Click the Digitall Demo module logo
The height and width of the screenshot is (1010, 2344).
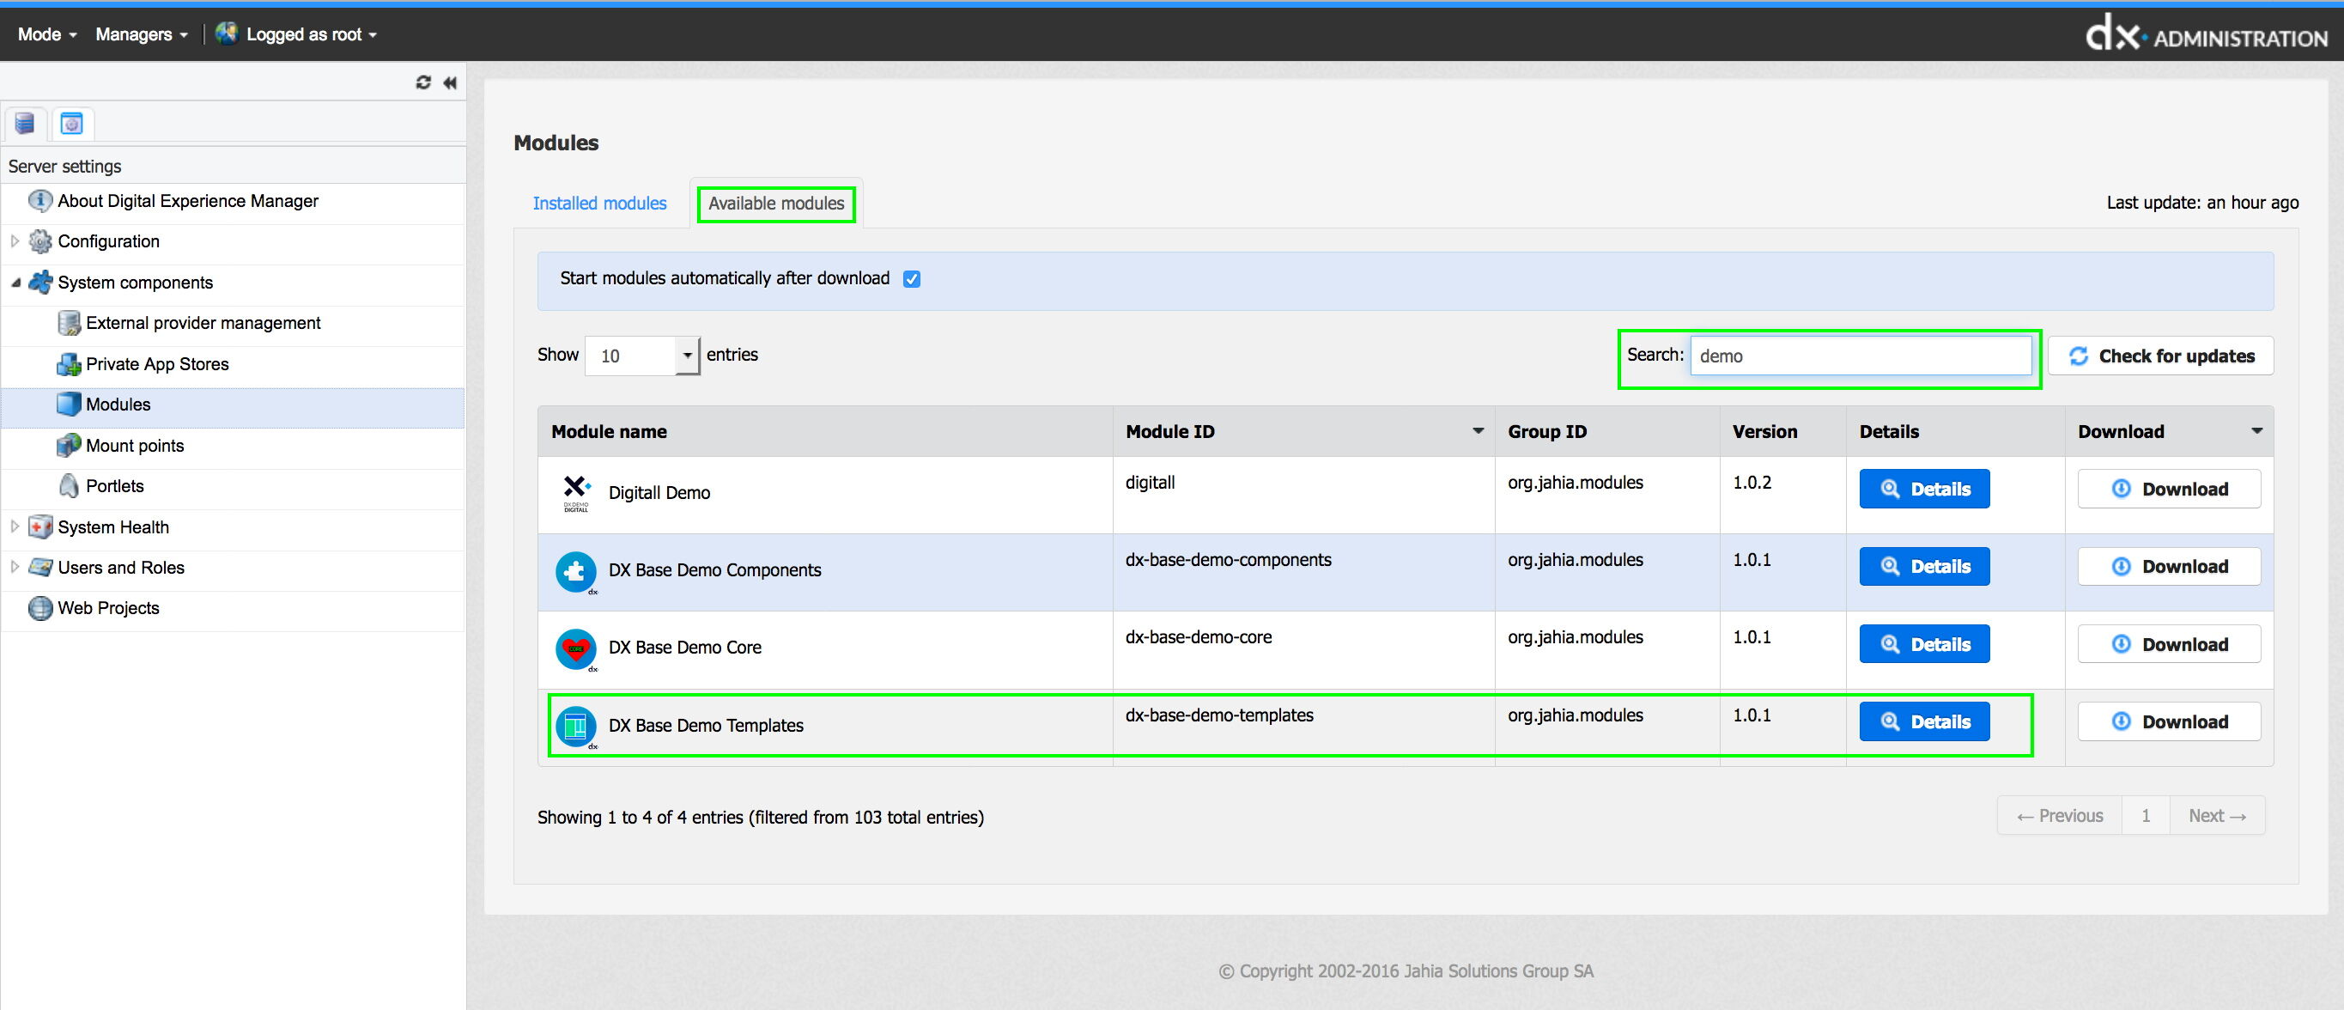576,494
